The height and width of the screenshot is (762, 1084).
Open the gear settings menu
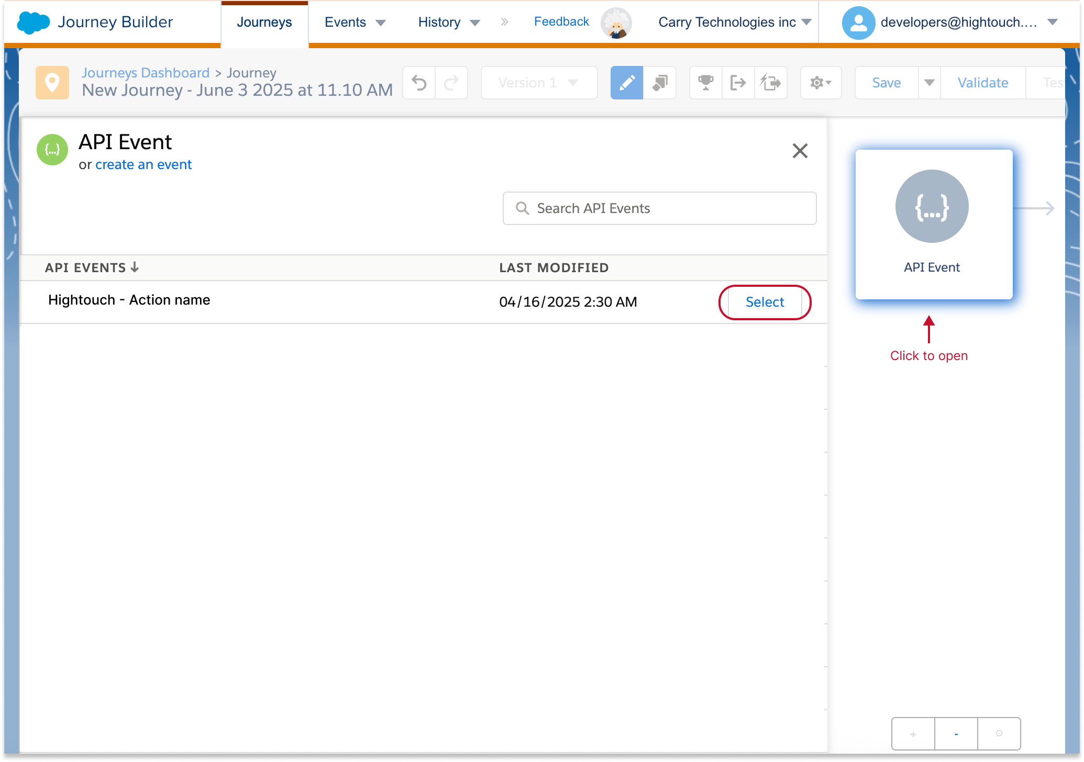(x=821, y=83)
